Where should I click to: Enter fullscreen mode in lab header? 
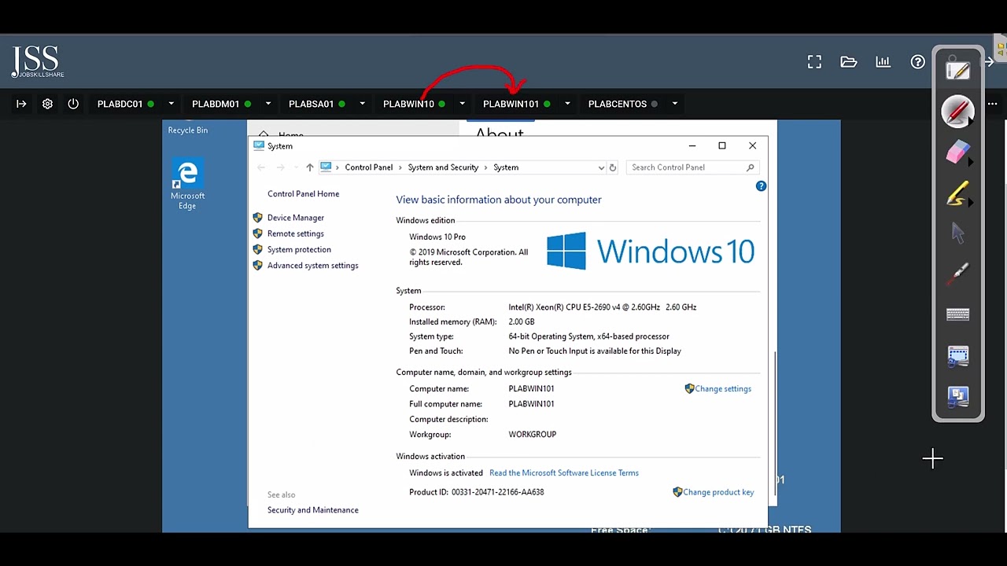click(814, 62)
